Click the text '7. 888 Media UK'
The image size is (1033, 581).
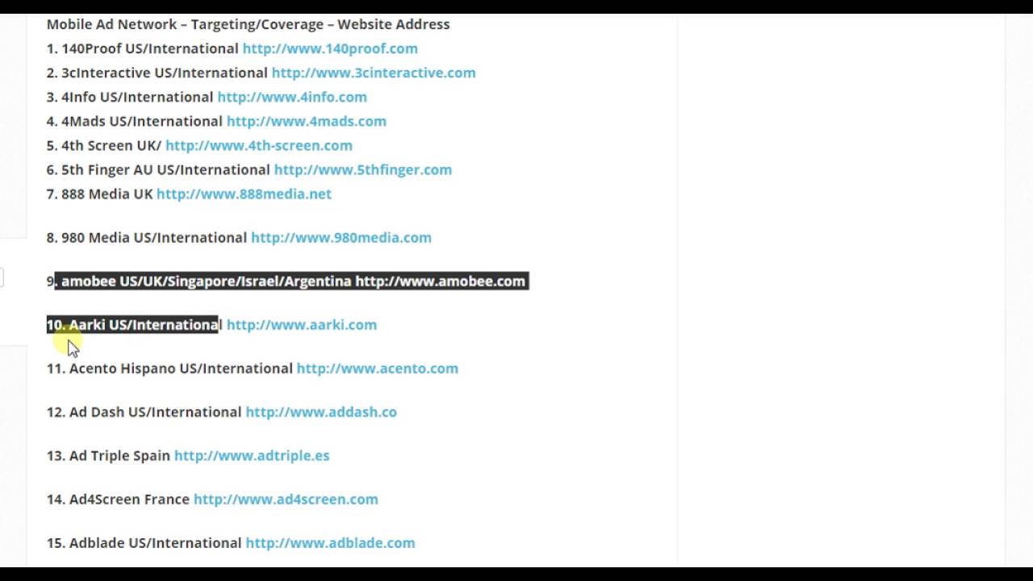pos(99,194)
